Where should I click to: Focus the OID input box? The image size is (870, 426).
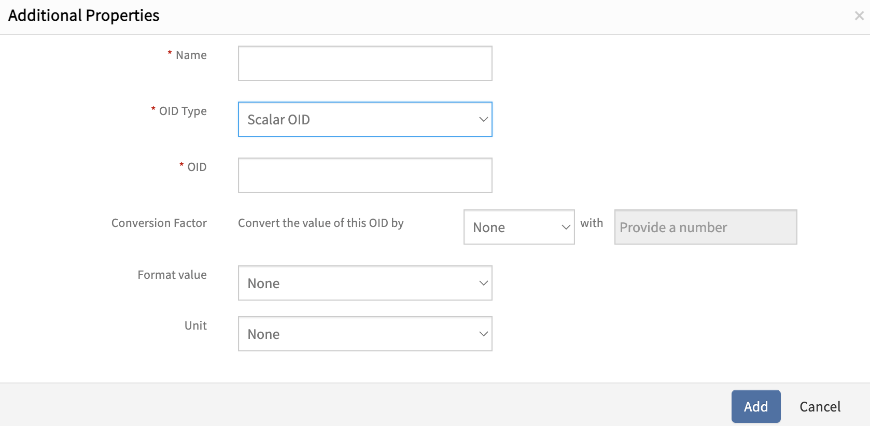(364, 175)
